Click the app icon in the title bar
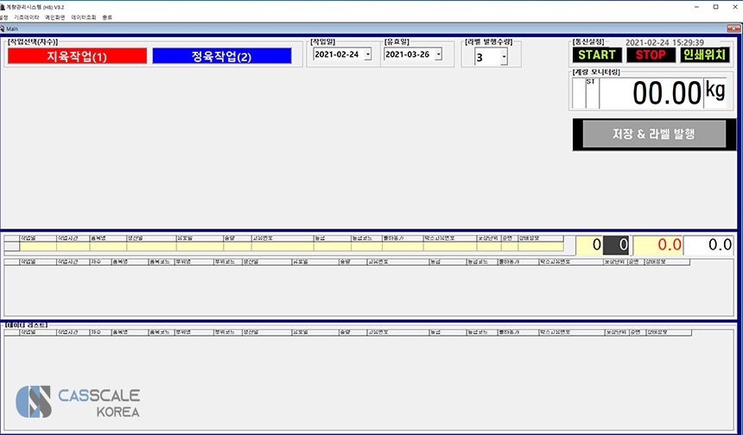This screenshot has width=743, height=435. pos(3,6)
